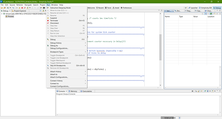Expand the Attach to submenu
Viewport: 222px width, 119px height.
[x=67, y=74]
